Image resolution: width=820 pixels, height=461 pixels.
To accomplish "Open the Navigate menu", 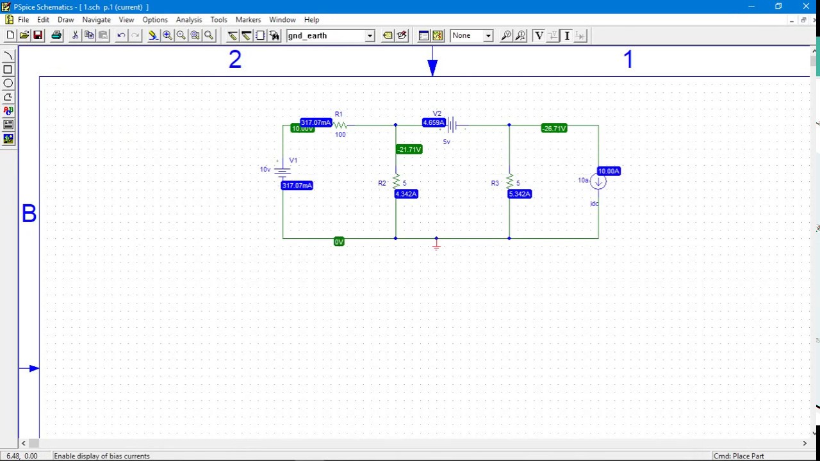I will [96, 20].
